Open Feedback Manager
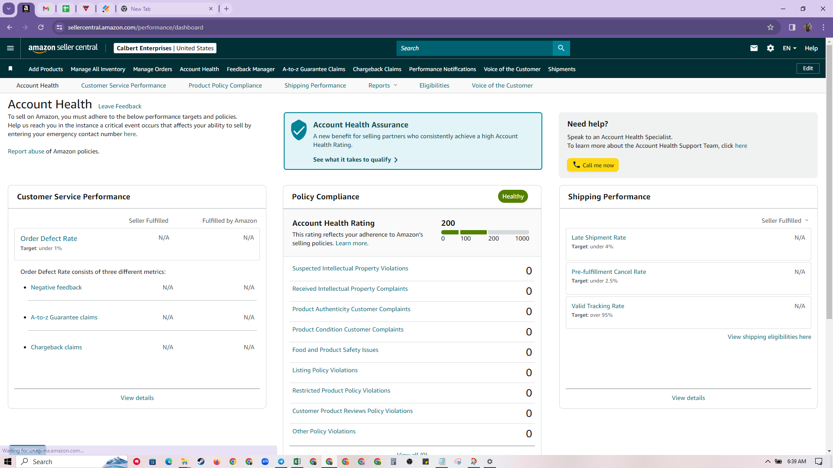 tap(251, 69)
